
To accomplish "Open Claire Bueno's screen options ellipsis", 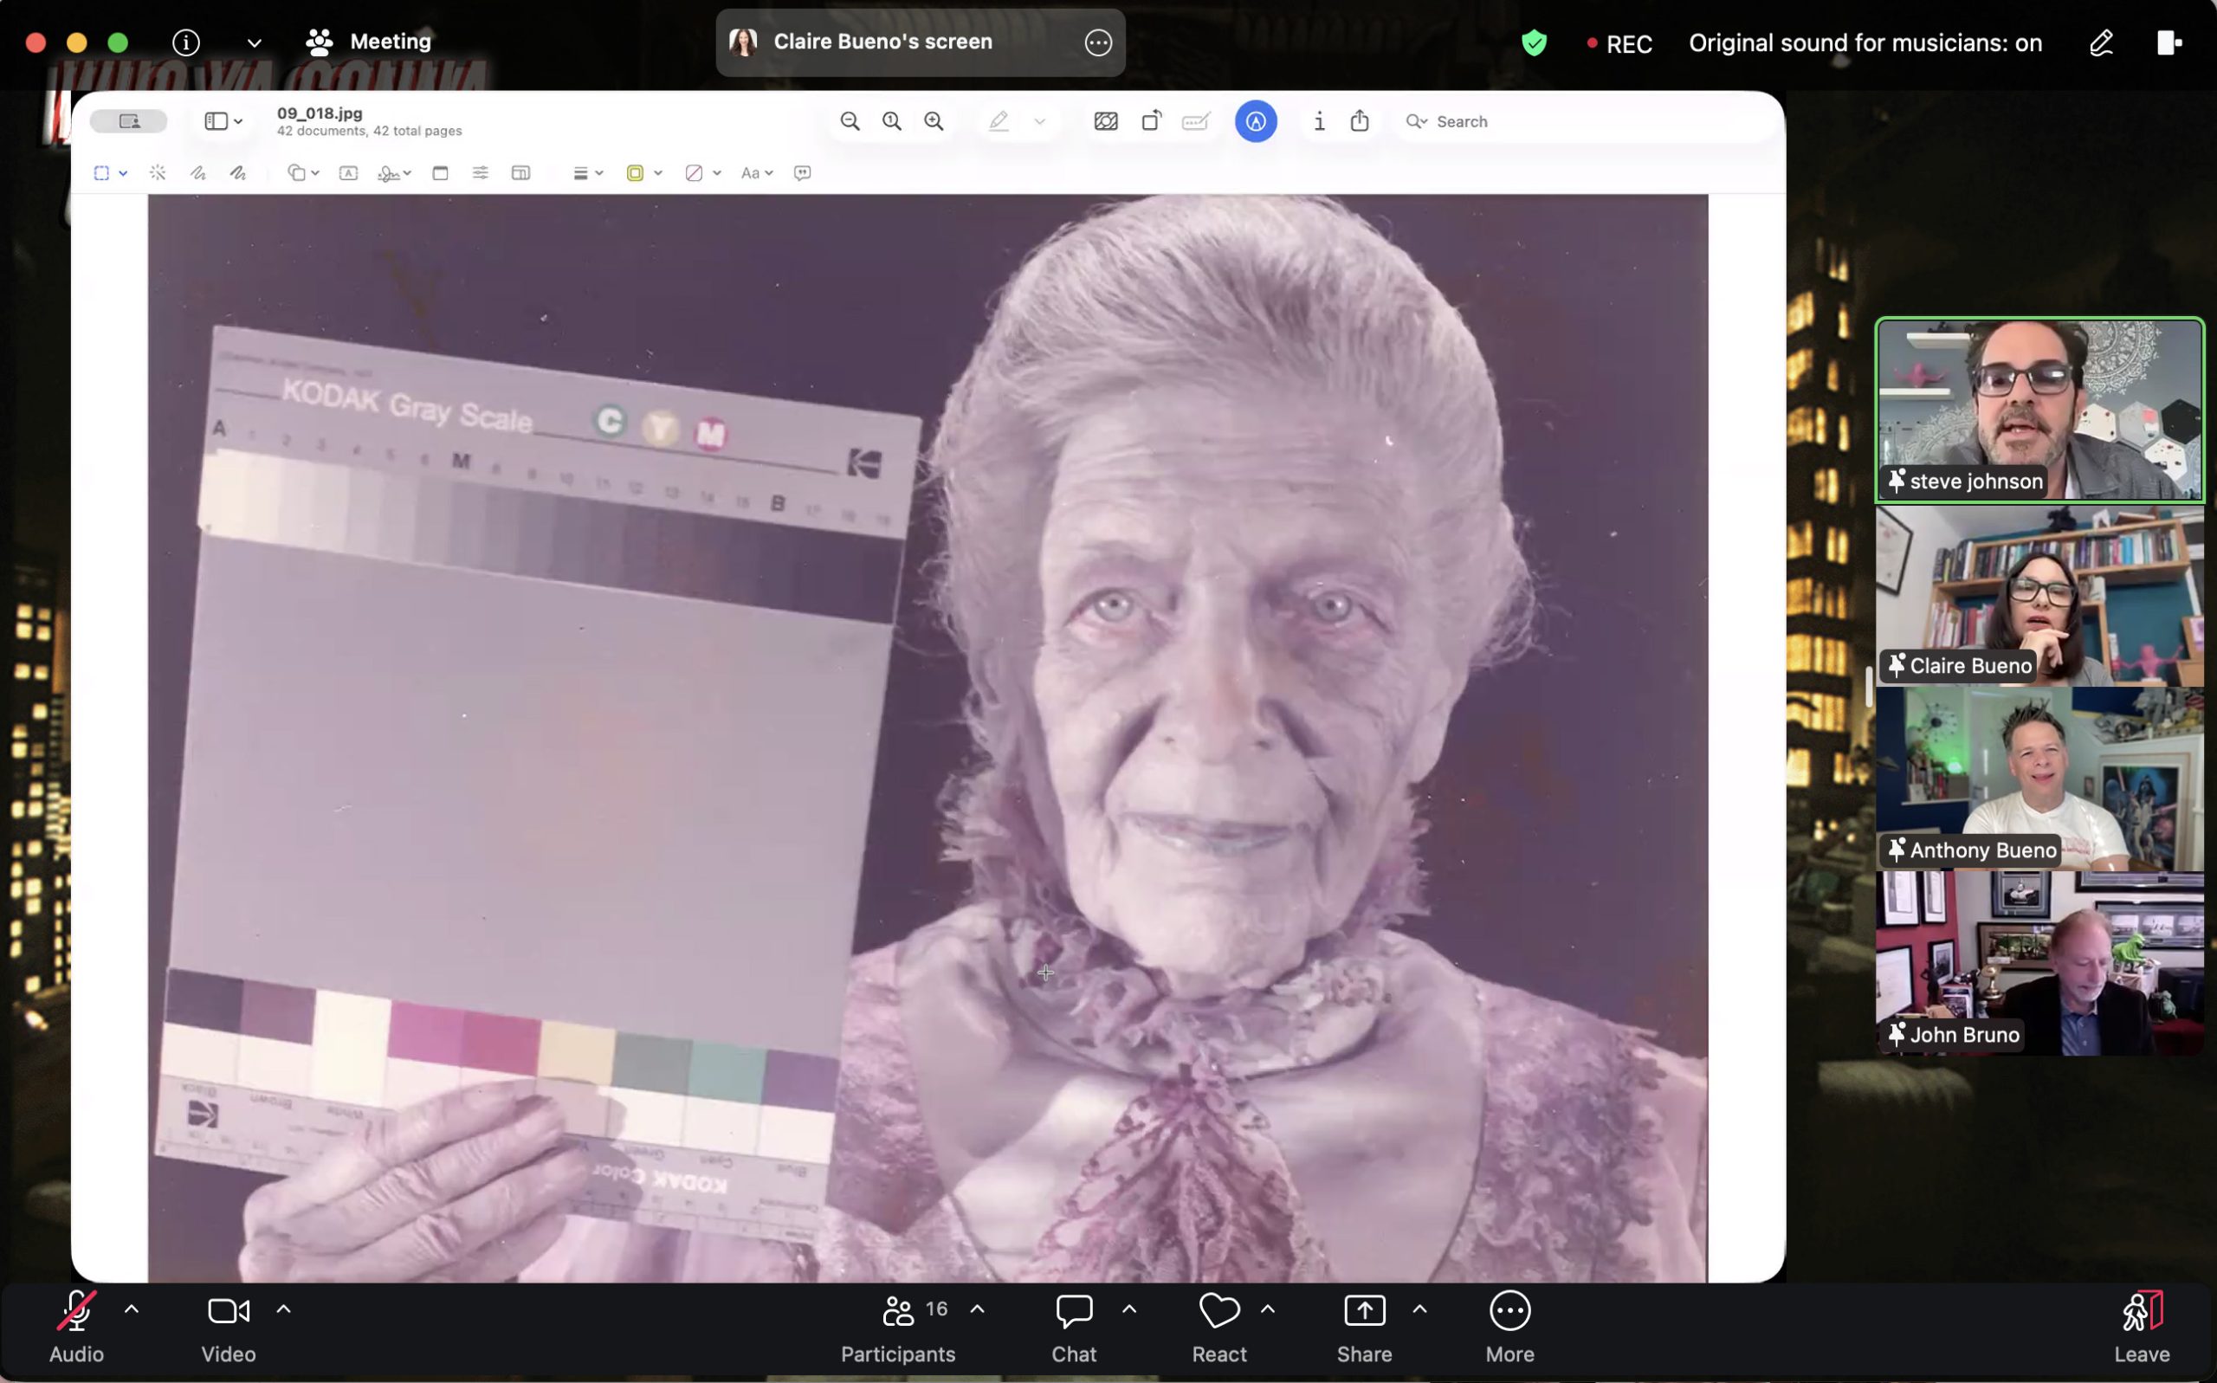I will click(x=1097, y=42).
